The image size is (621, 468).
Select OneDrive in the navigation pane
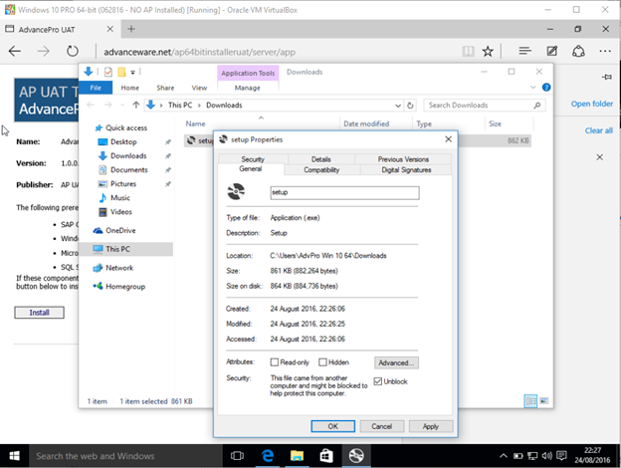coord(118,230)
